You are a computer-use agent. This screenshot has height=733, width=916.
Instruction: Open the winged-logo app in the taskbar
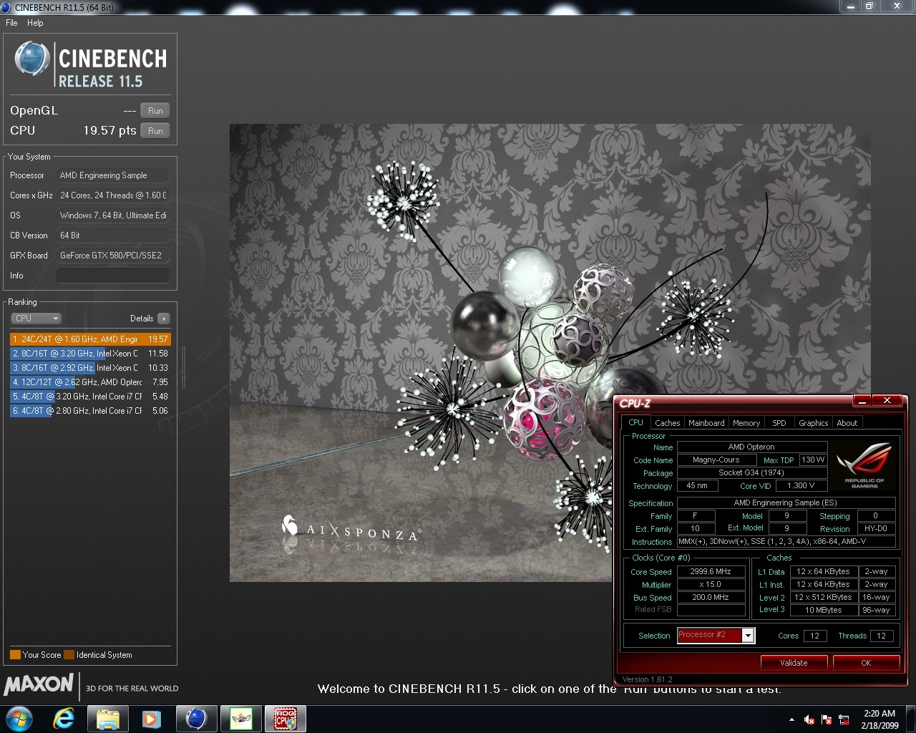pyautogui.click(x=240, y=718)
